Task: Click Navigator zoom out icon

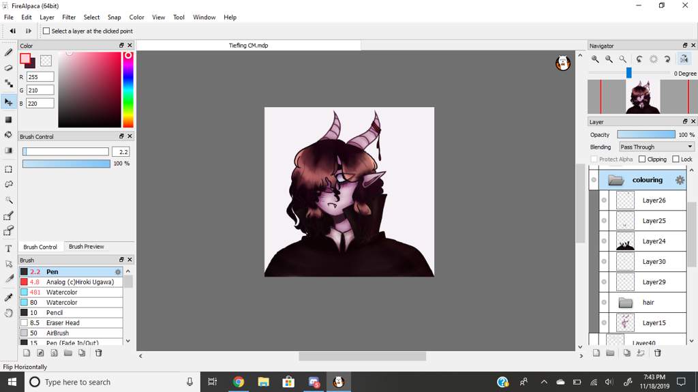Action: click(x=609, y=59)
